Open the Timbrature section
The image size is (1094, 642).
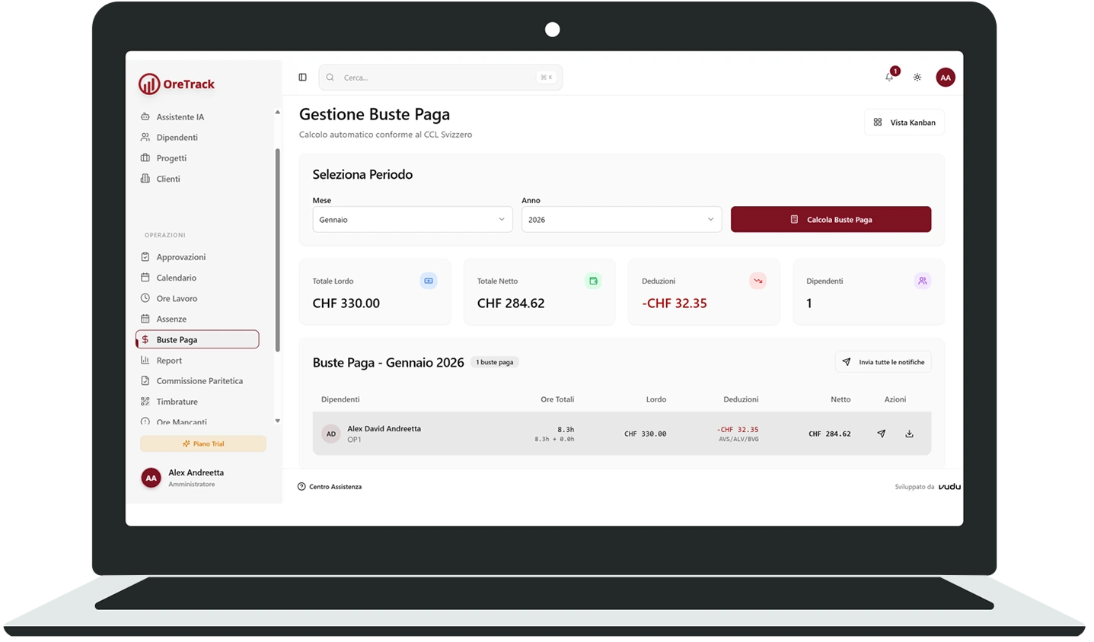(177, 401)
